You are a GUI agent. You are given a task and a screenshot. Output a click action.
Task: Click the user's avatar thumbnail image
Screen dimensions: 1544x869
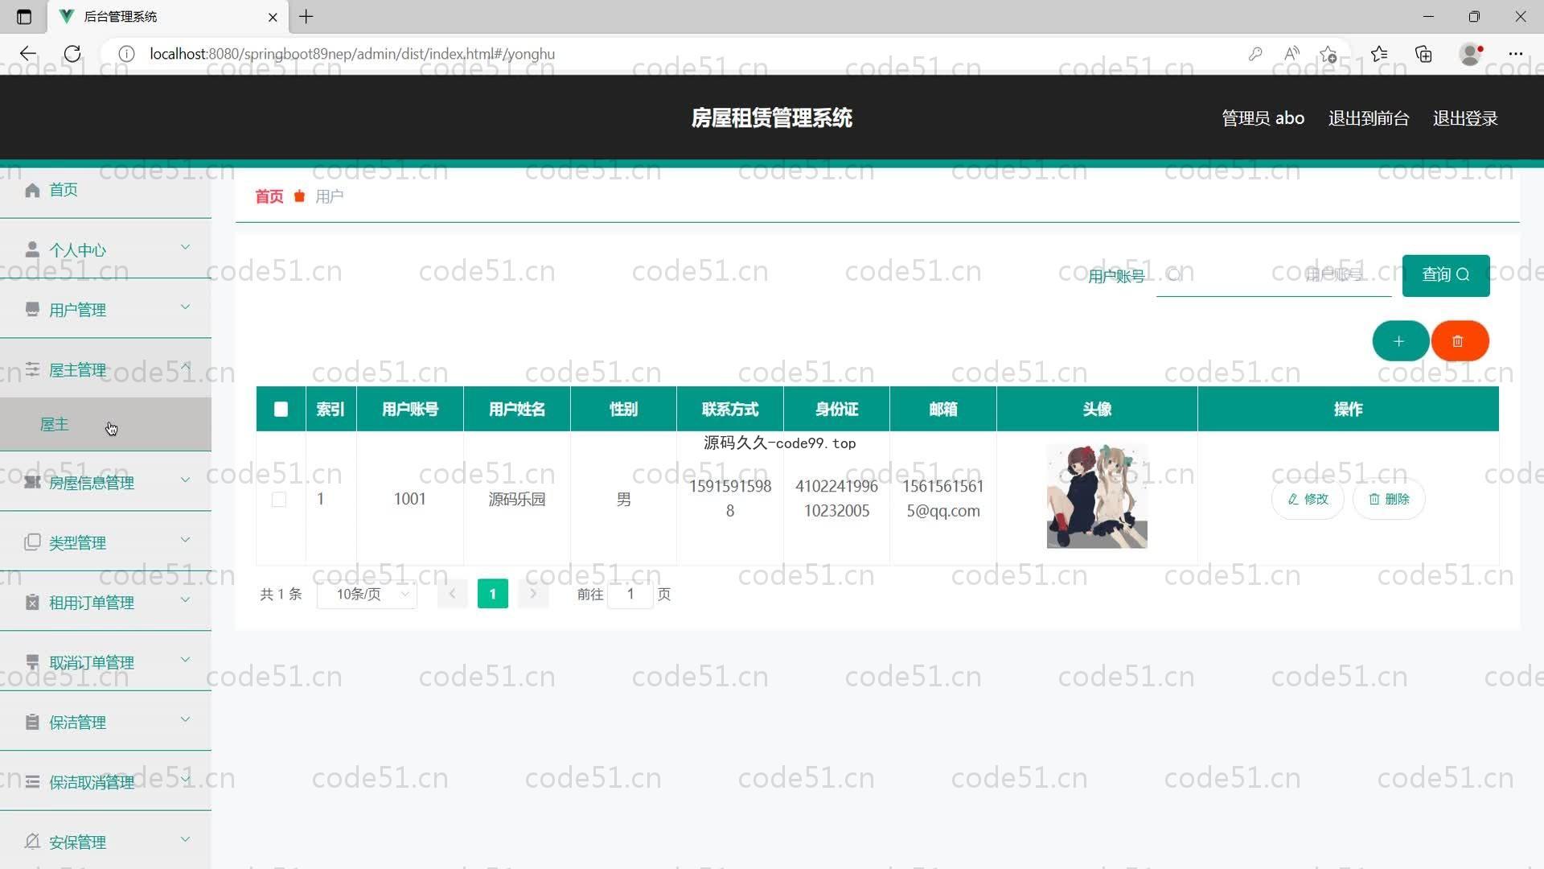click(x=1096, y=496)
